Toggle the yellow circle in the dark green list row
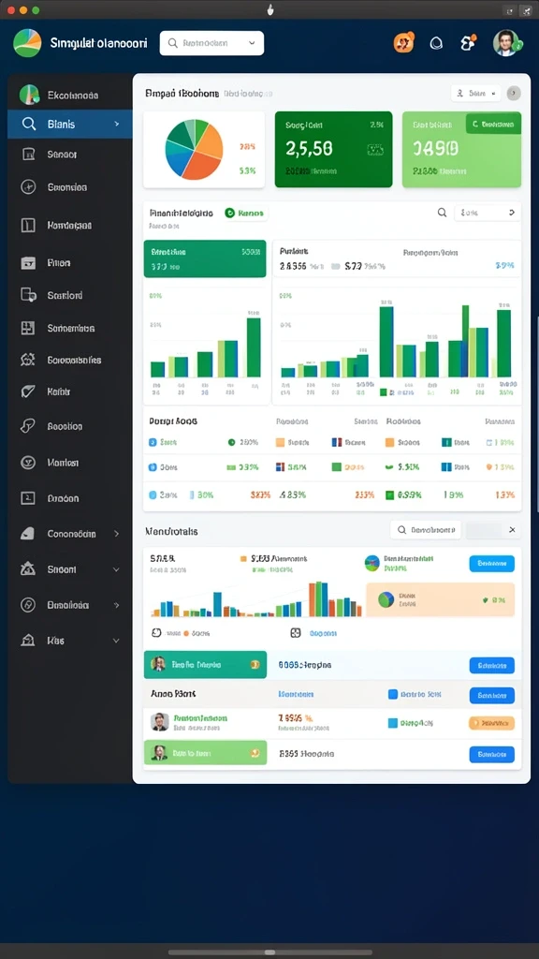 [255, 664]
